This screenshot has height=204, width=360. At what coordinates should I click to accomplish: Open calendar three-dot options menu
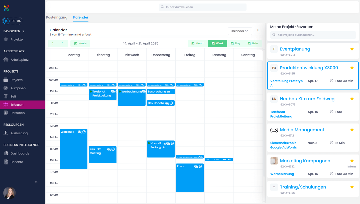point(258,31)
